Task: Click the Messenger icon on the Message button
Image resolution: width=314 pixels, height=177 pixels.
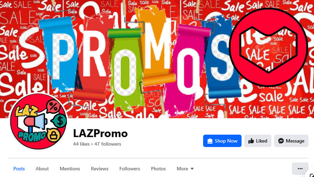Action: coord(281,141)
